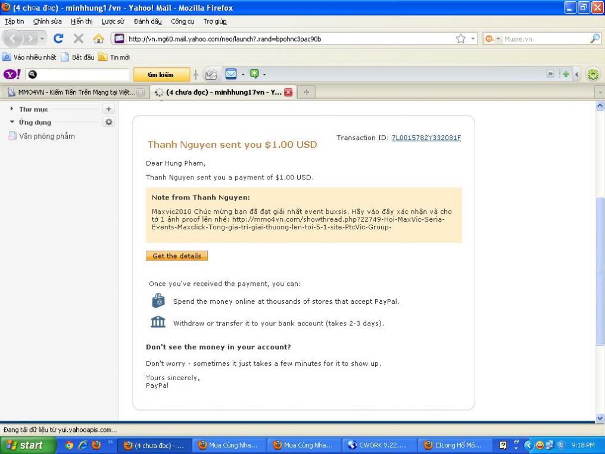This screenshot has height=454, width=605.
Task: Open the mail envelope dropdown arrow
Action: [243, 74]
